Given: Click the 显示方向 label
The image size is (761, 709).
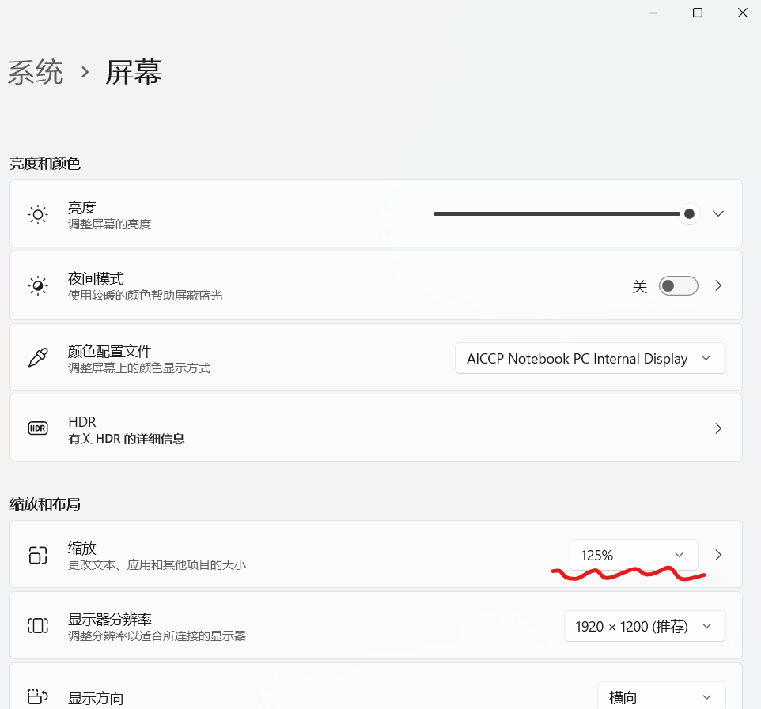Looking at the screenshot, I should click(x=96, y=699).
